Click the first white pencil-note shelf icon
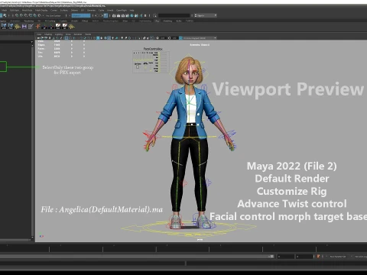The width and height of the screenshot is (367, 275). pyautogui.click(x=58, y=26)
